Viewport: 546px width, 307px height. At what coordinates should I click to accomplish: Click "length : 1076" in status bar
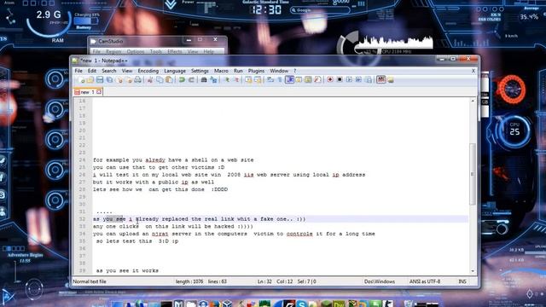(189, 281)
